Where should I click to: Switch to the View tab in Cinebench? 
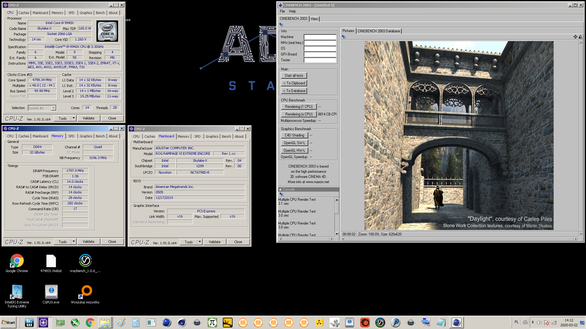314,19
